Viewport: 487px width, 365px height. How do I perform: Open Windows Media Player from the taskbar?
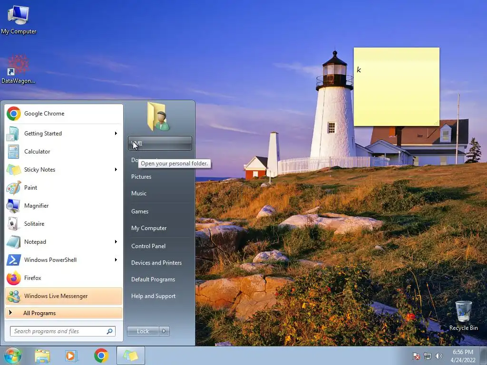pyautogui.click(x=71, y=355)
